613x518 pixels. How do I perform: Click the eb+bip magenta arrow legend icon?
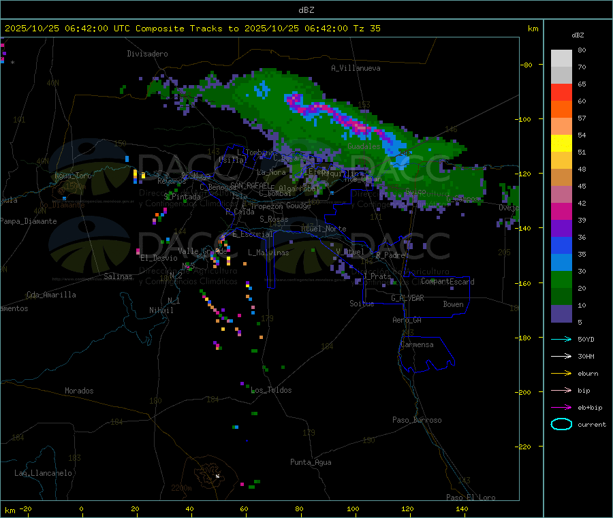pos(561,408)
